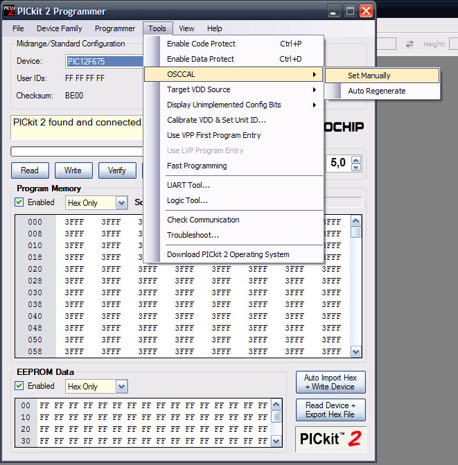Toggle Program Memory Enabled checkbox
Image resolution: width=458 pixels, height=465 pixels.
pyautogui.click(x=19, y=202)
